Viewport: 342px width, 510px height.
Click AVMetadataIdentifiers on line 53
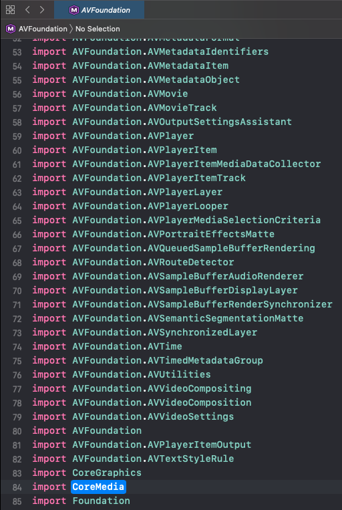[x=208, y=51]
